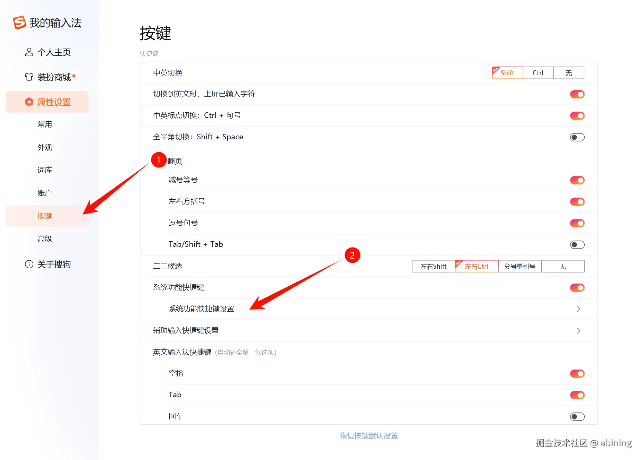
Task: Click the 快捷键 section caption
Action: [149, 53]
